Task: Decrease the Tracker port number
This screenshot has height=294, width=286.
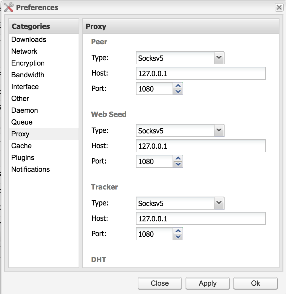Action: click(178, 237)
